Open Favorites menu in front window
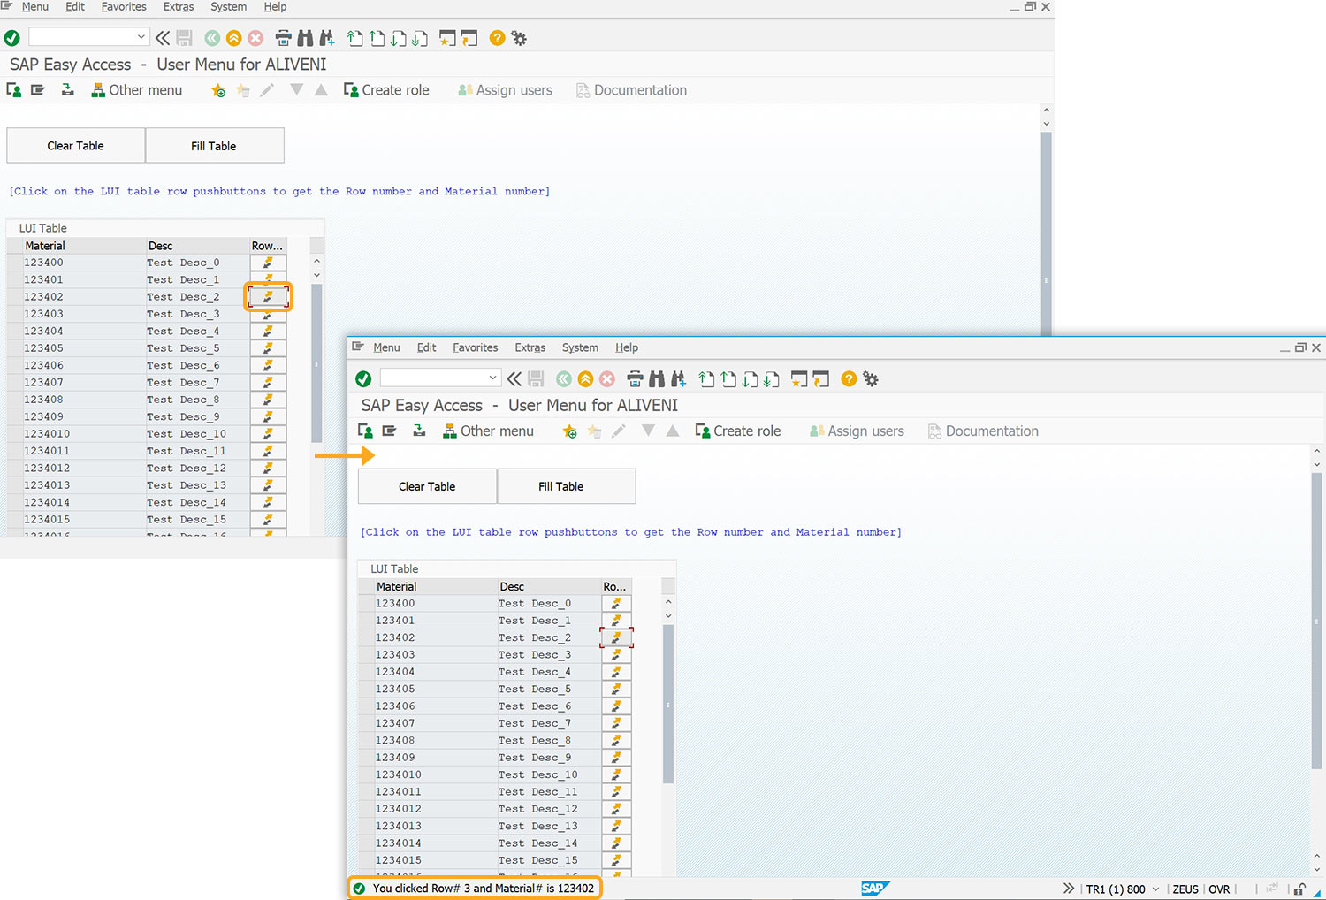 (x=476, y=347)
